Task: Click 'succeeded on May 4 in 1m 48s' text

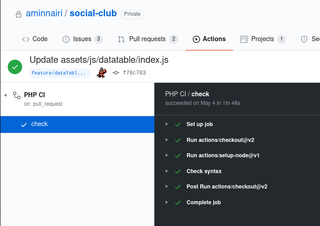Action: (203, 103)
